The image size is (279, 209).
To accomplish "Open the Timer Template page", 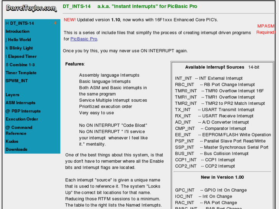I will (x=21, y=73).
